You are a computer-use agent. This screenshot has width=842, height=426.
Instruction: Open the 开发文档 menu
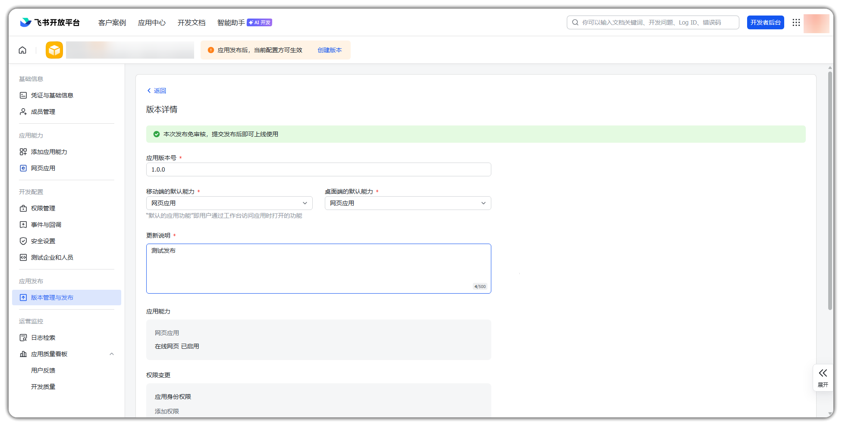191,22
